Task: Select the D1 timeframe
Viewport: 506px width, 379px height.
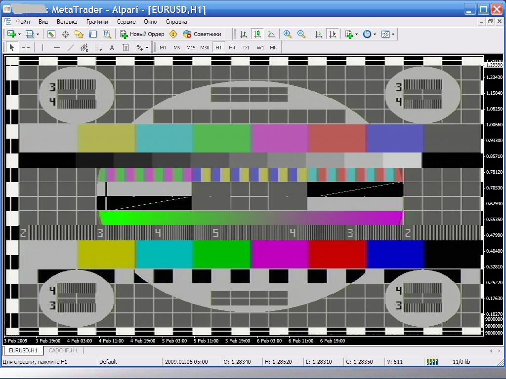Action: coord(246,48)
